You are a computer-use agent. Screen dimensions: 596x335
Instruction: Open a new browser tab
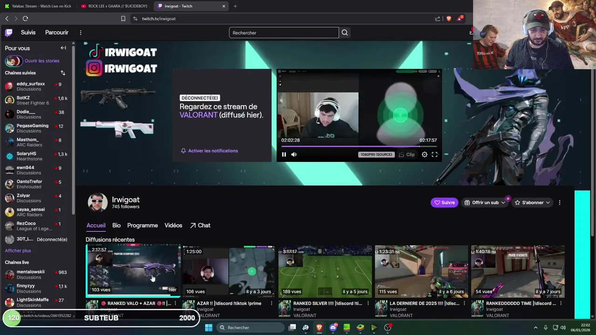tap(235, 6)
